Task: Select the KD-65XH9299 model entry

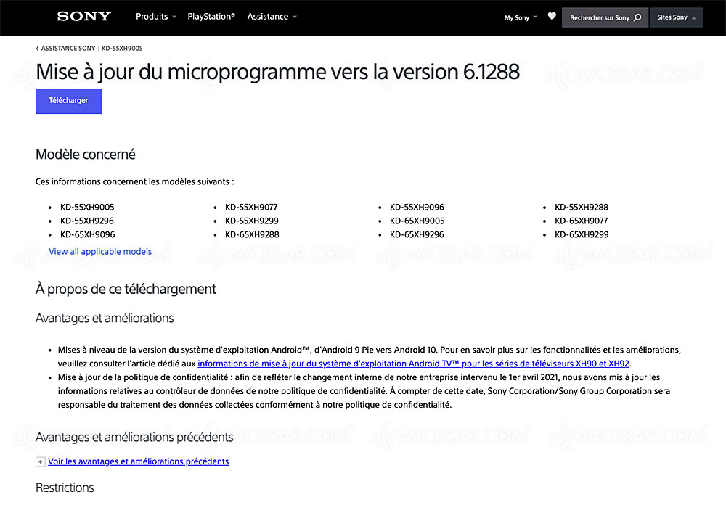Action: (582, 234)
